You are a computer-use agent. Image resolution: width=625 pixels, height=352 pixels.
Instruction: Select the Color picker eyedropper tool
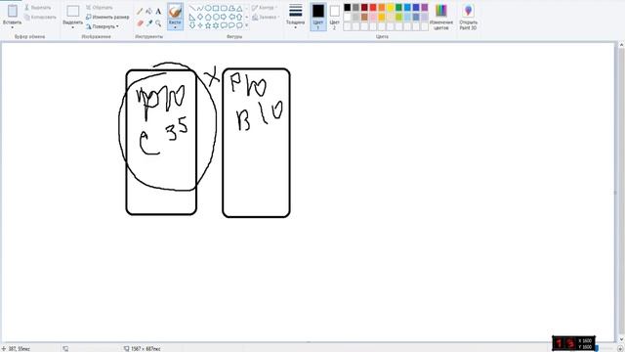click(x=149, y=23)
